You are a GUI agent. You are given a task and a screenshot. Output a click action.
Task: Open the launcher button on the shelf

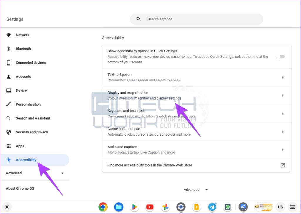click(7, 207)
